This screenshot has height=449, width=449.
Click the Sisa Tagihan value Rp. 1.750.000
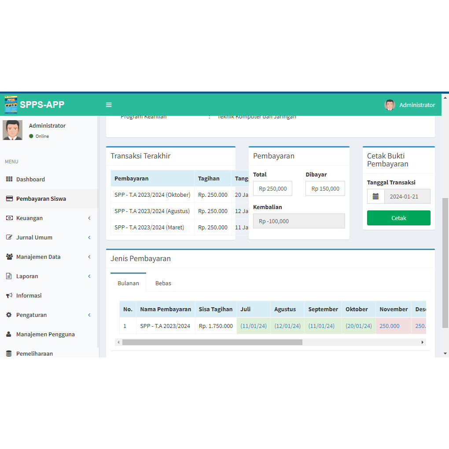tap(216, 326)
